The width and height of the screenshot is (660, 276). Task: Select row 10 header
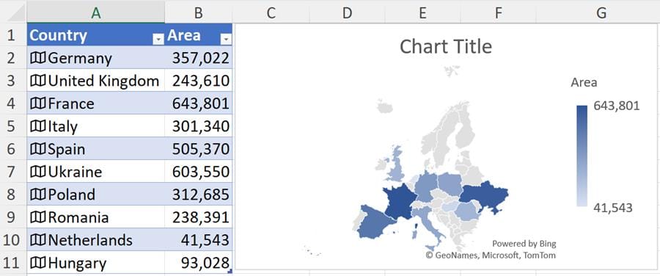pyautogui.click(x=12, y=240)
